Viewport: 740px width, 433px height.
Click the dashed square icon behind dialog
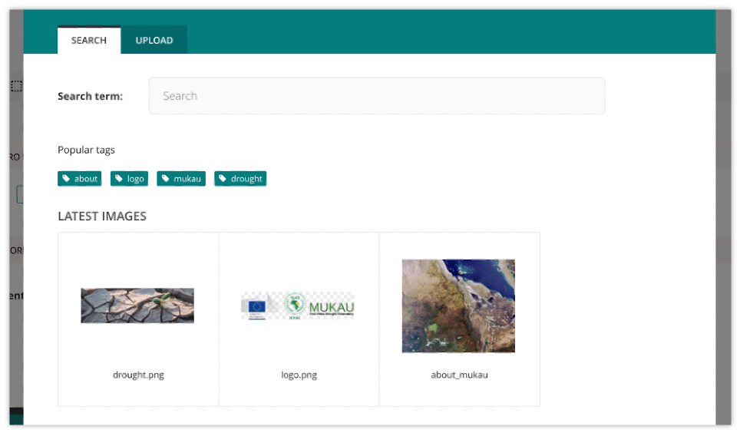point(17,86)
